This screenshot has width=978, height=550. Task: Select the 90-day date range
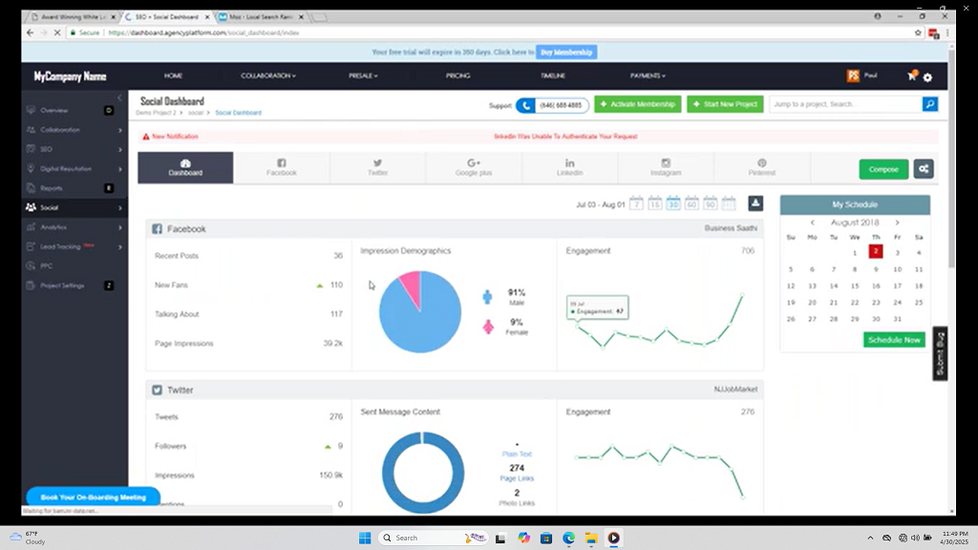[710, 203]
